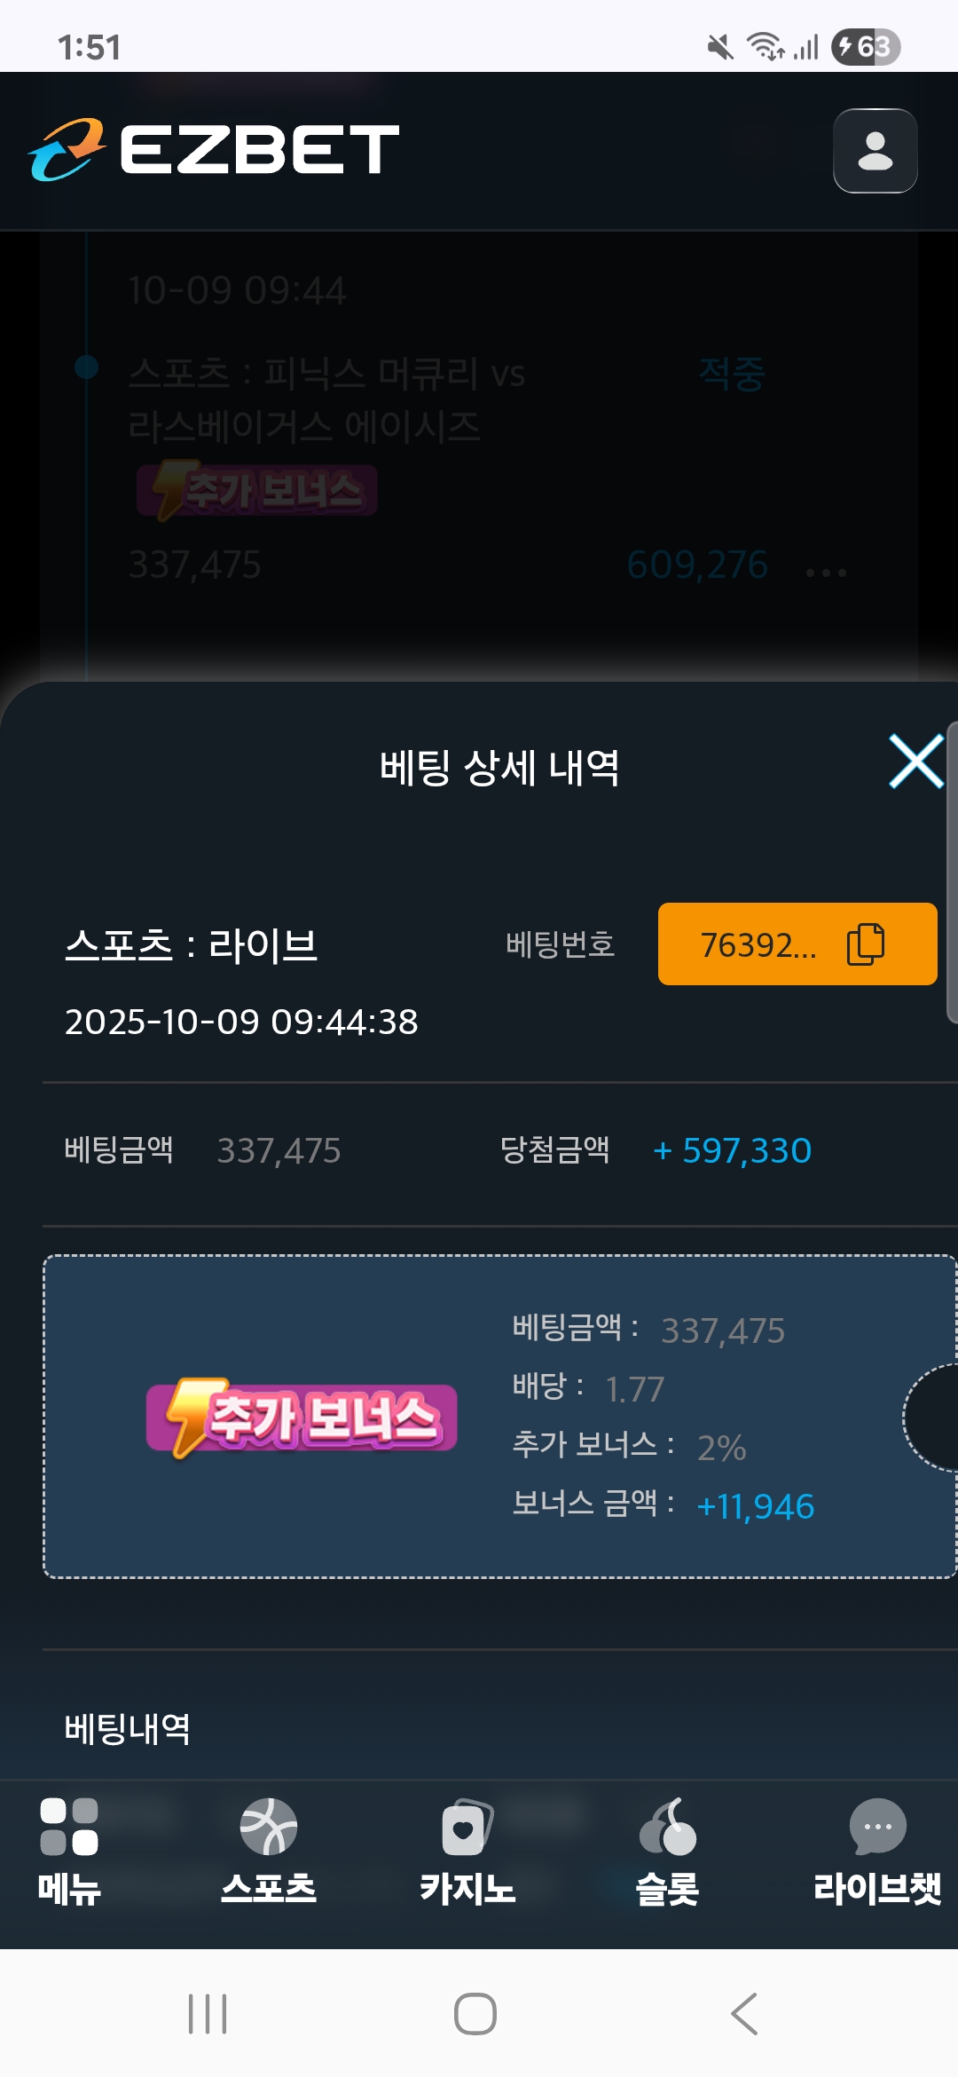This screenshot has width=958, height=2077.
Task: Tap the orange 76392... betting number button
Action: coord(797,944)
